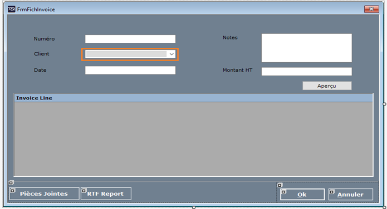387x209 pixels.
Task: Close the FrmFichInvoice window
Action: (371, 9)
